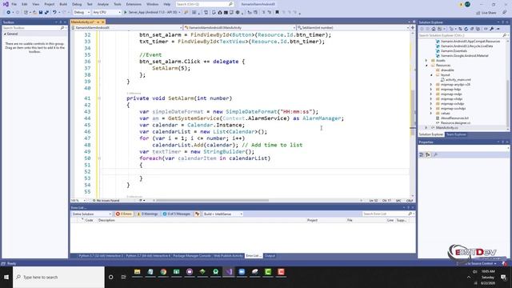Toggle the 0 of 5 Messages filter
Screen dimensions: 512x288
tap(177, 214)
